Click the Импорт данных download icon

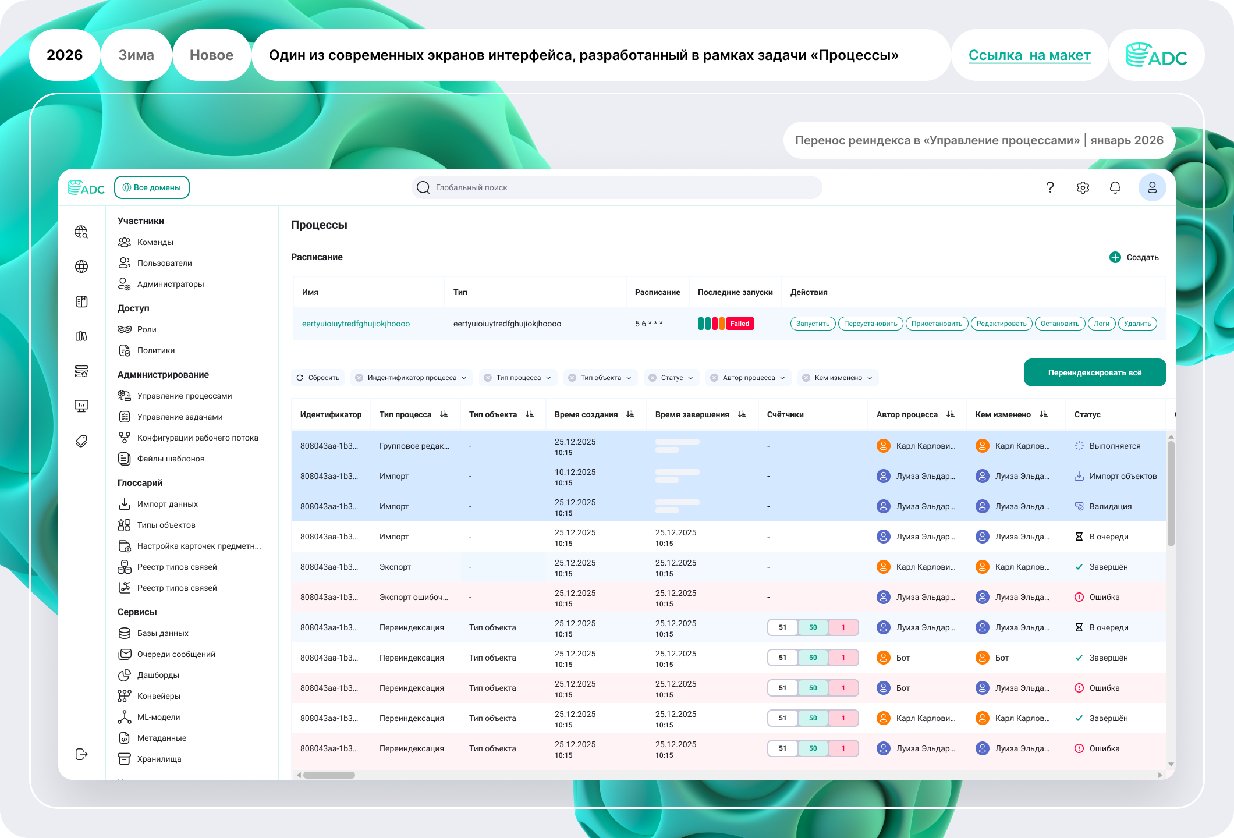coord(125,504)
